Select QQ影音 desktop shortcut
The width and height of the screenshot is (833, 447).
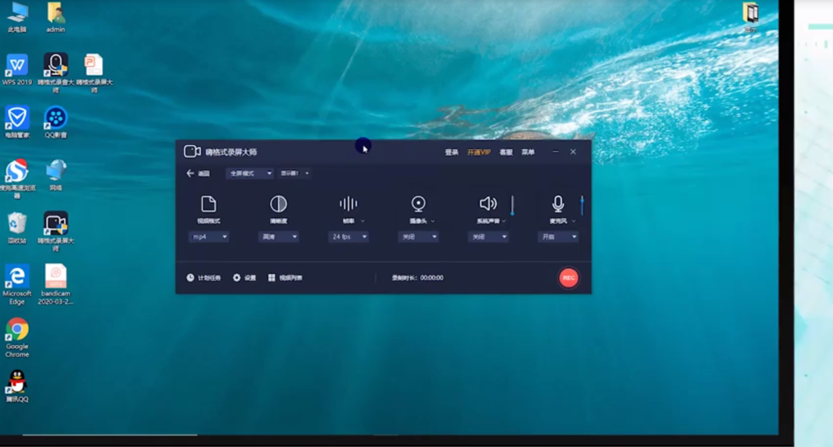[56, 122]
